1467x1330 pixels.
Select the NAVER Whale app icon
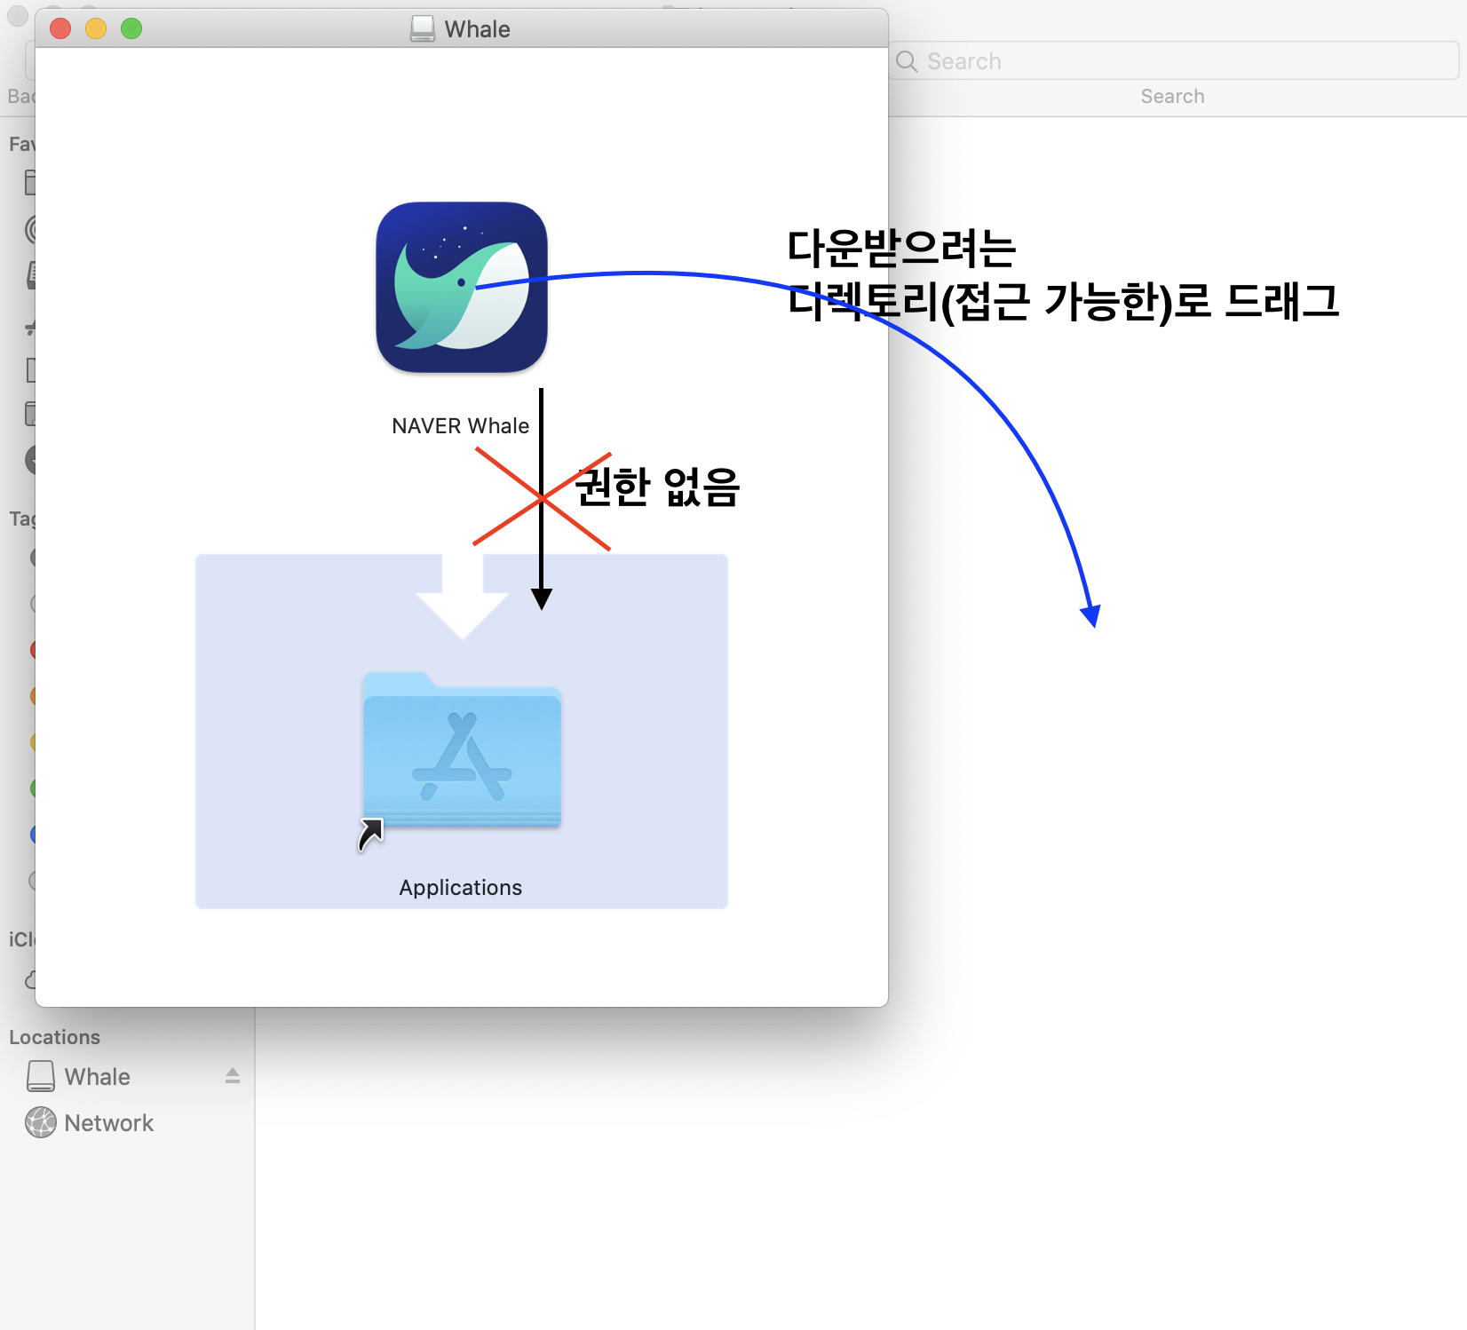[462, 287]
